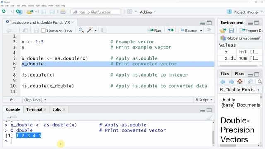Screen dimensions: 265x149
Task: Maximize the console pane
Action: (x=209, y=110)
